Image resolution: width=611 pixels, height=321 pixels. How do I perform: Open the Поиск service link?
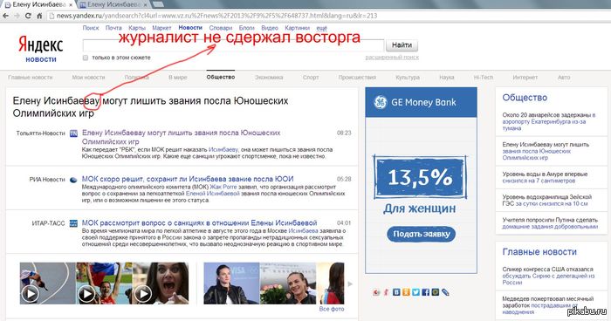click(x=91, y=28)
